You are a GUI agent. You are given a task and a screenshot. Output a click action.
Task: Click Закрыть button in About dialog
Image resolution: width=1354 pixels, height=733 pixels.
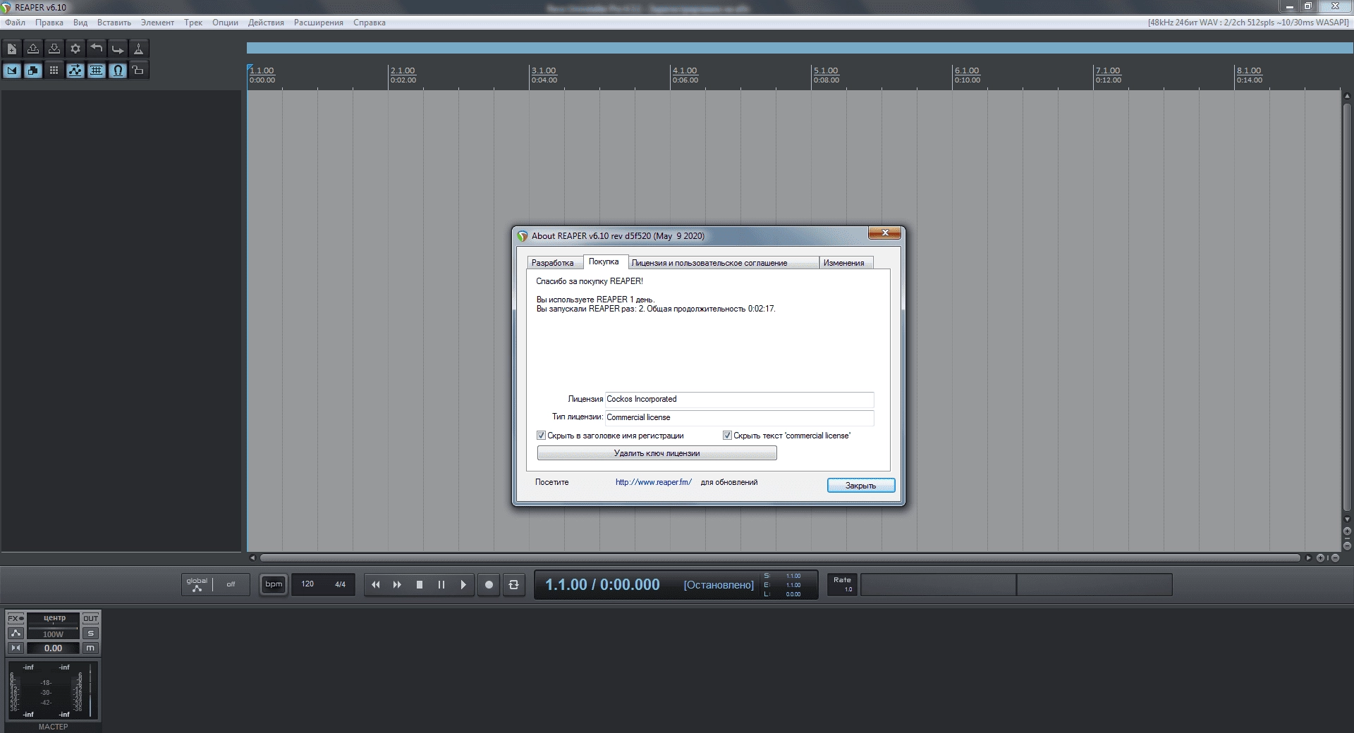click(861, 486)
